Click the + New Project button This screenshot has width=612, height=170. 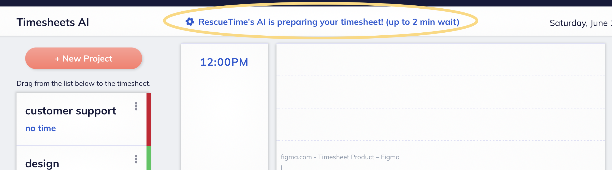pos(83,58)
